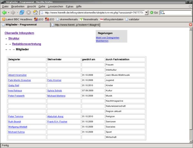193x148 pixels.
Task: Open the Ansicht menu
Action: 32,6
